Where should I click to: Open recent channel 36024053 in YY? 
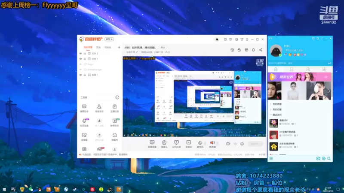tap(300, 134)
